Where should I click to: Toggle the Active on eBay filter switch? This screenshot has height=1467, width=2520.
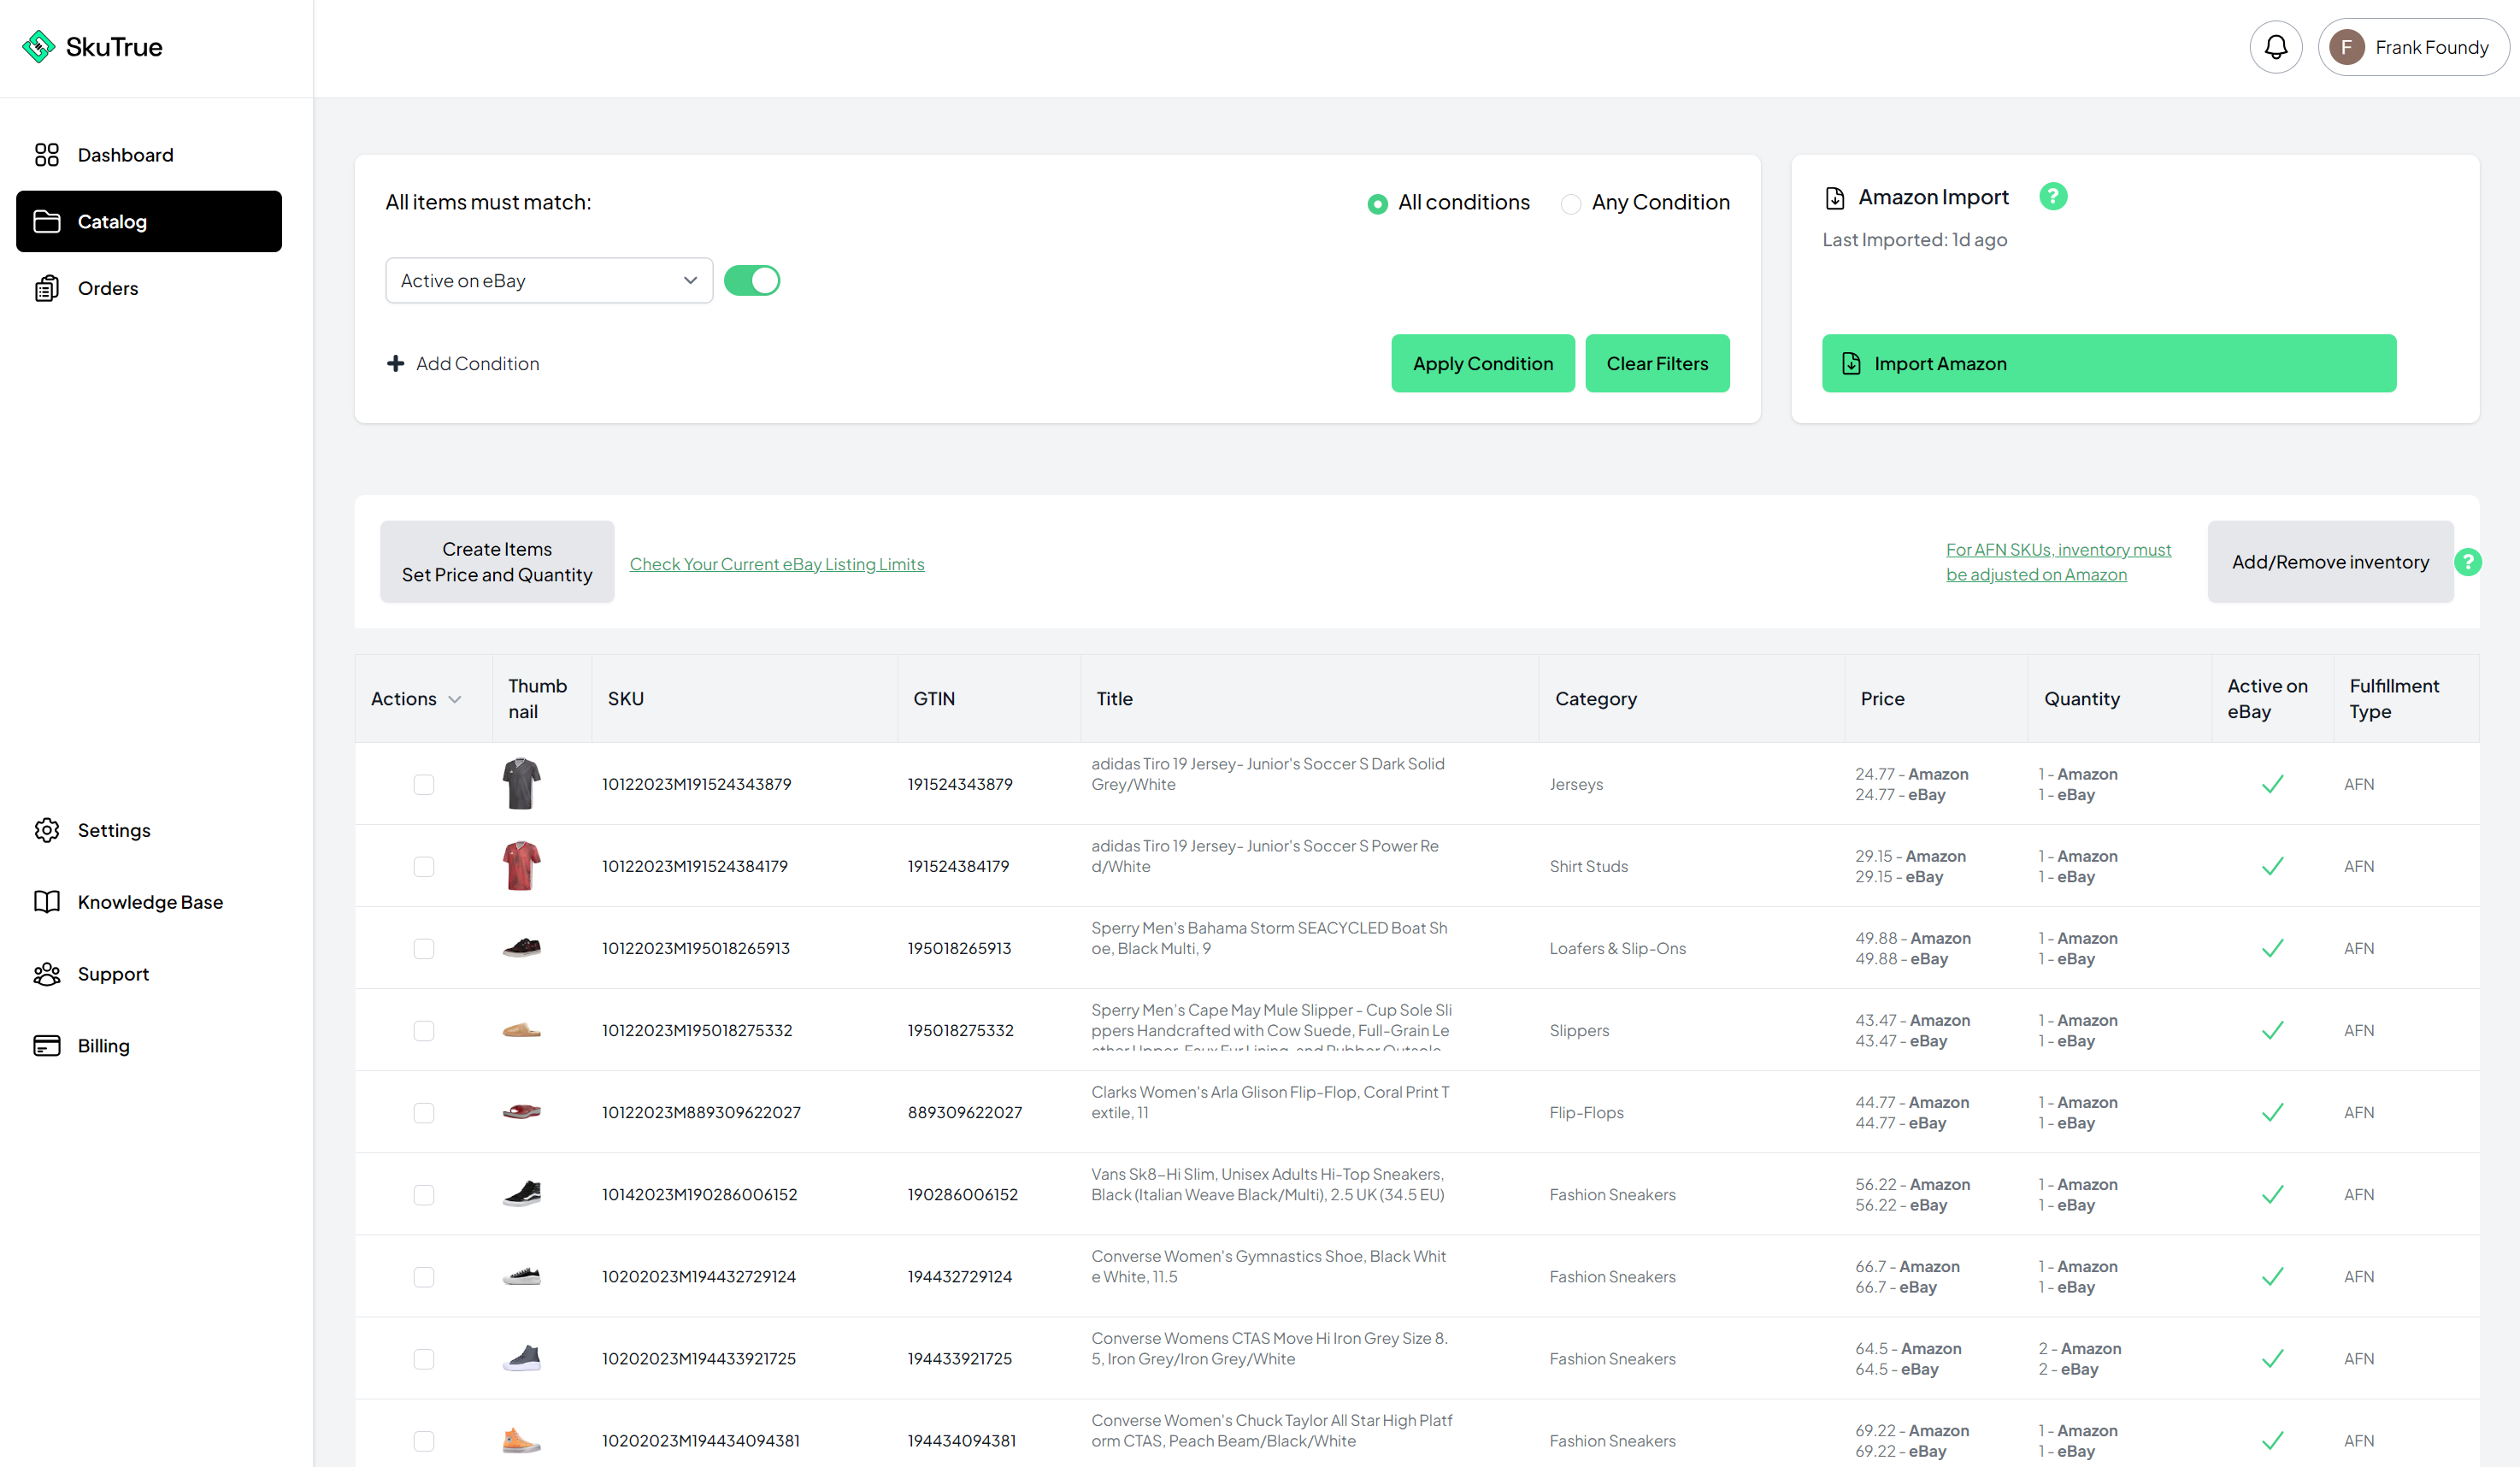752,280
